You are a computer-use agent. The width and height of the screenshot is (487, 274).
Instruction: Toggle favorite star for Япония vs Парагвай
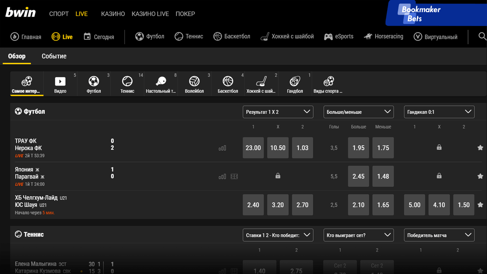[480, 176]
